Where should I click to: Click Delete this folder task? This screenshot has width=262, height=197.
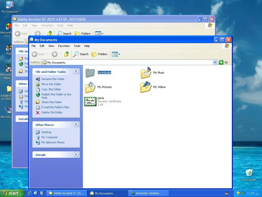pyautogui.click(x=52, y=112)
